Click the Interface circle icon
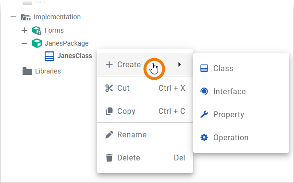The height and width of the screenshot is (183, 294). point(204,91)
